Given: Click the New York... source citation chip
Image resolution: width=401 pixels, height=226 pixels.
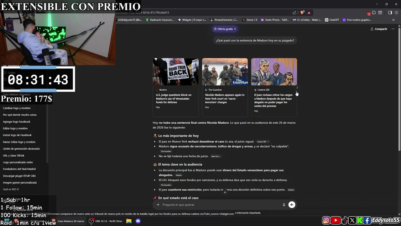Looking at the screenshot, I should (216, 156).
